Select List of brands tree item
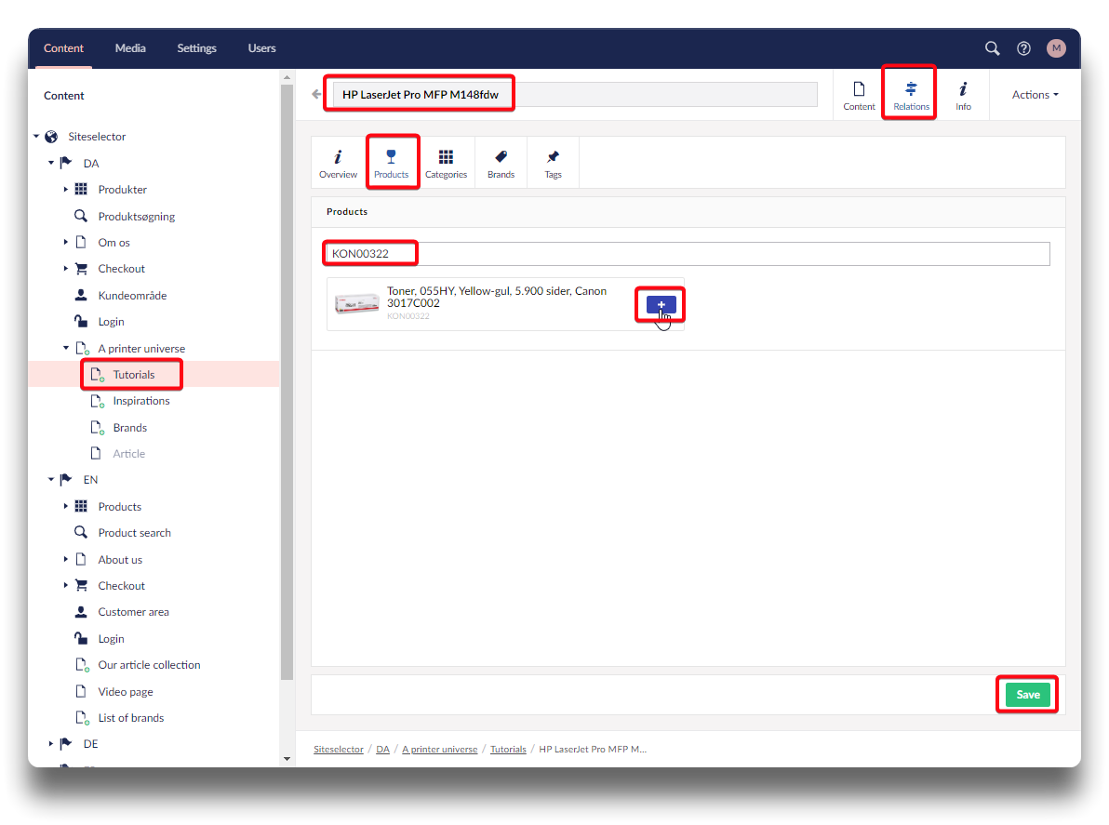 click(x=131, y=717)
